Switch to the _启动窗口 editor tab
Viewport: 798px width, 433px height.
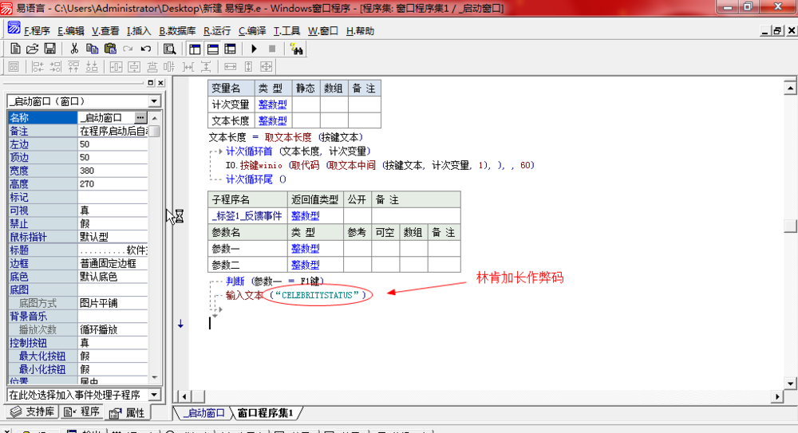[203, 413]
